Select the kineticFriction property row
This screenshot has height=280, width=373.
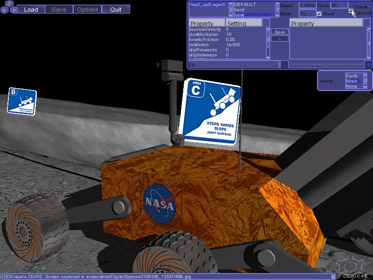[x=228, y=40]
